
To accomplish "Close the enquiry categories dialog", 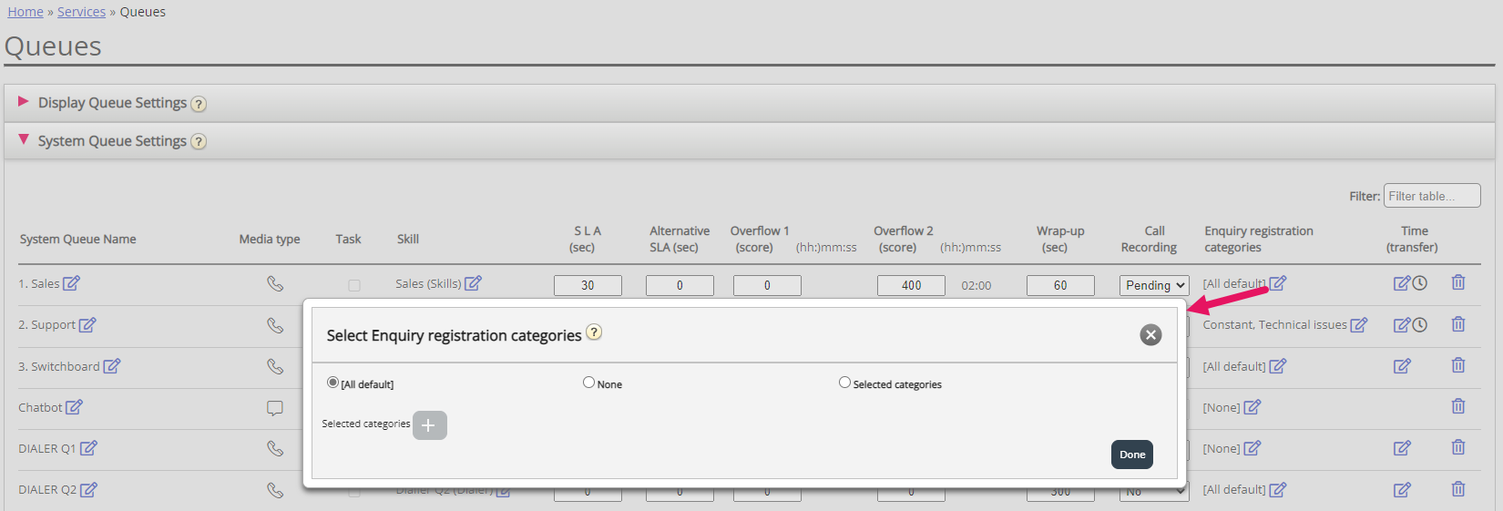I will coord(1150,335).
